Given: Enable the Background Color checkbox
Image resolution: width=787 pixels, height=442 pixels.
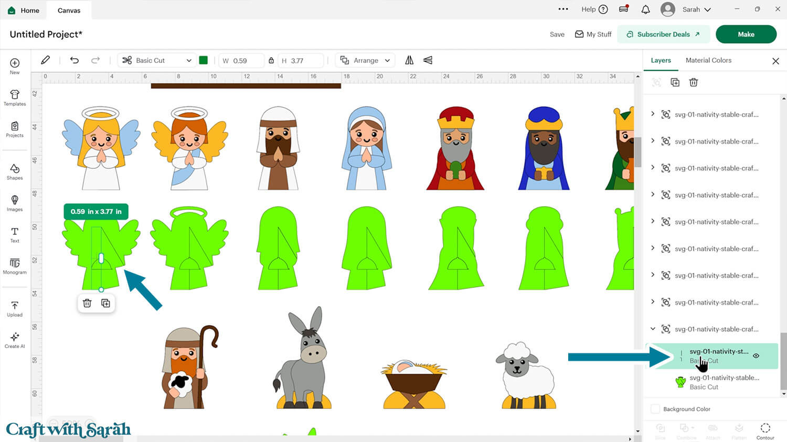Looking at the screenshot, I should point(655,409).
